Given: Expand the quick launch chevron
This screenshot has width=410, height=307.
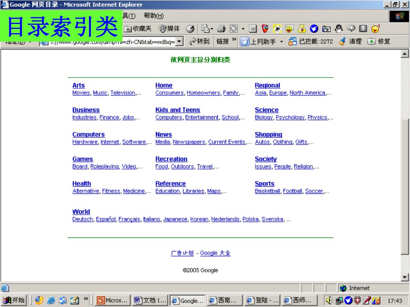Looking at the screenshot, I should 86,299.
